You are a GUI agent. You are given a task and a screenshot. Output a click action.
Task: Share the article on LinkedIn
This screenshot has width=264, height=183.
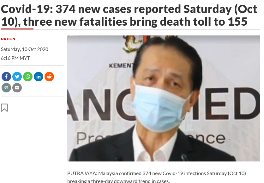pyautogui.click(x=39, y=77)
